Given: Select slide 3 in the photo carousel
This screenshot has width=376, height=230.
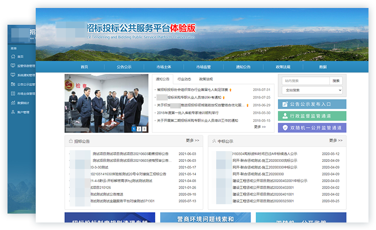Looking at the screenshot, I should click(x=144, y=129).
